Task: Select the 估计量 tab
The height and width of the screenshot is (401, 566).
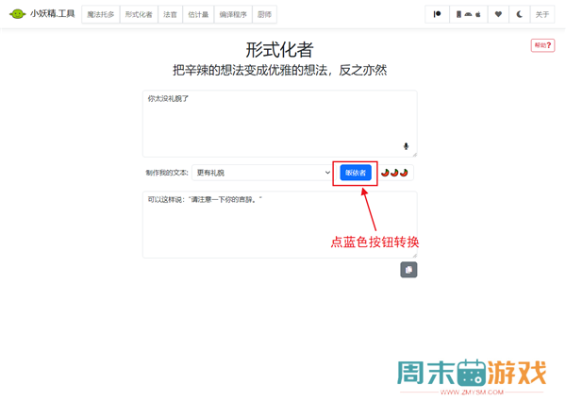Action: point(198,14)
